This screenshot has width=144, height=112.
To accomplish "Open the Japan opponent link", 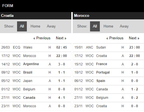I will tap(28, 81).
